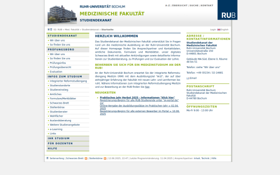Click the second small icon before the breadcrumb
This screenshot has height=175, width=280.
tap(51, 29)
